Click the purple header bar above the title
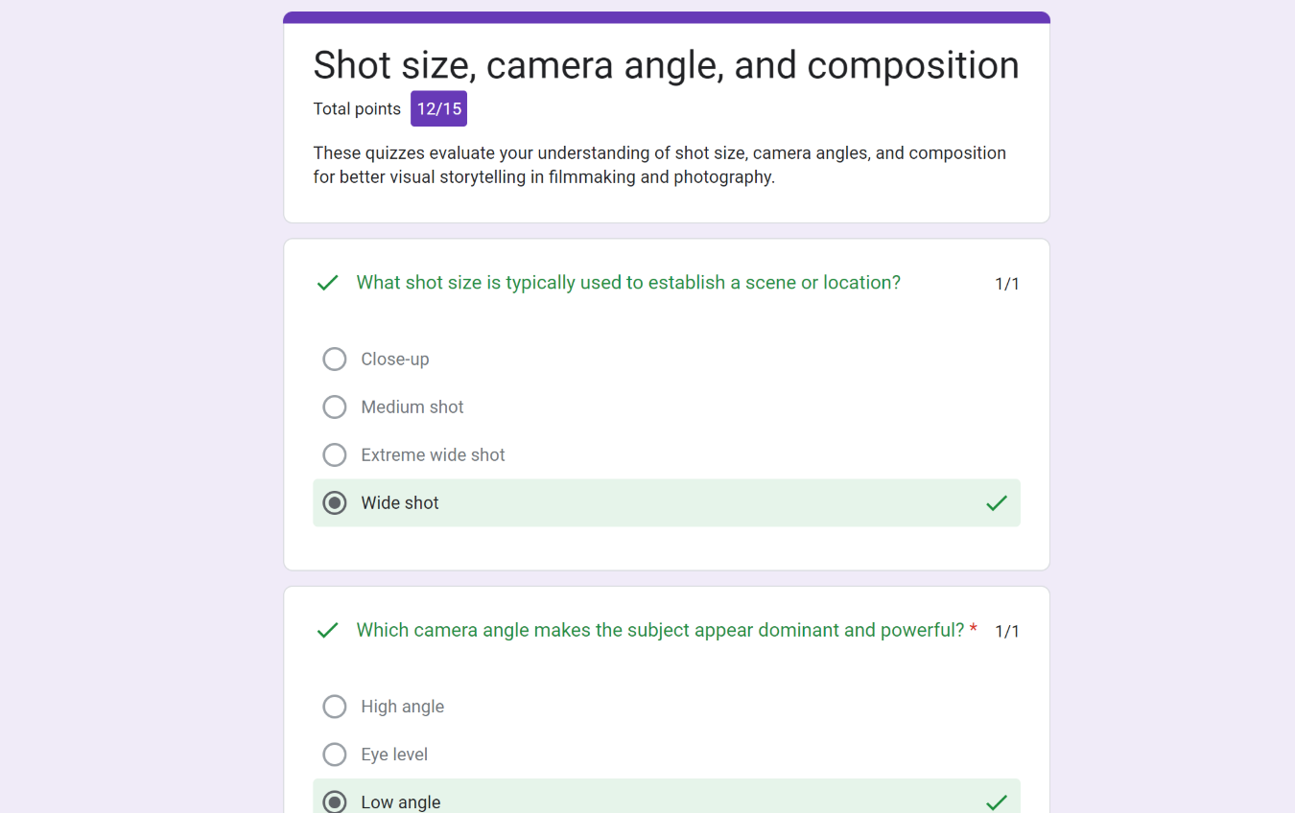This screenshot has height=813, width=1295. click(x=666, y=17)
